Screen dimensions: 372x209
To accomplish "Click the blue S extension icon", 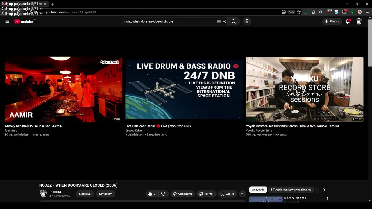I will tap(336, 12).
